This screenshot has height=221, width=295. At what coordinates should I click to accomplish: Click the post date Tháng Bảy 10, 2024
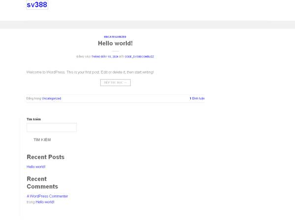click(105, 56)
